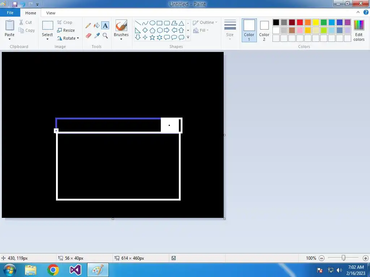
Task: Choose the Line shape
Action: tap(138, 23)
